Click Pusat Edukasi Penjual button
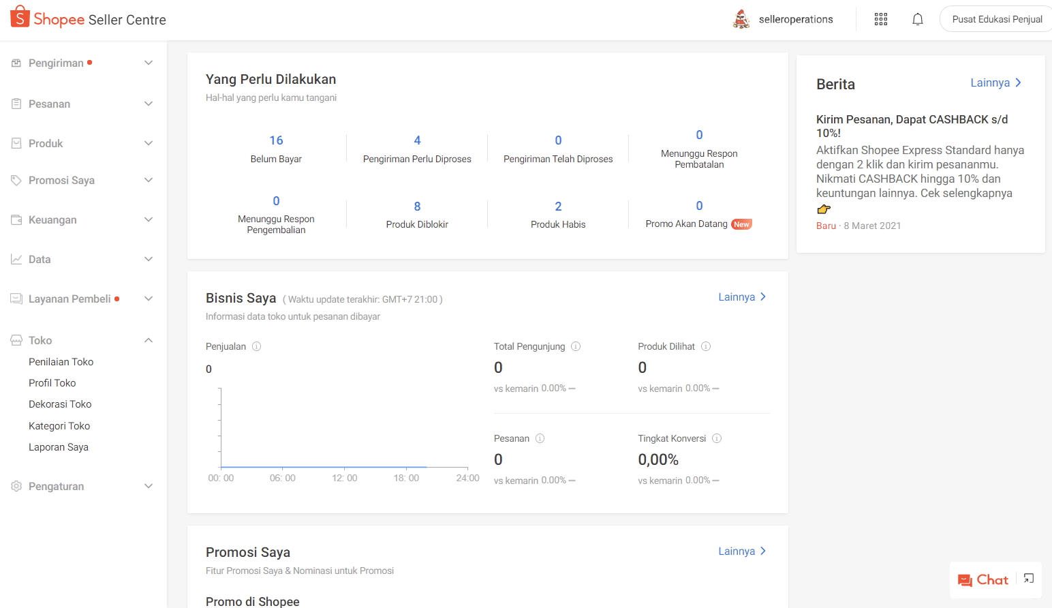Screen dimensions: 1052x608 pyautogui.click(x=996, y=19)
